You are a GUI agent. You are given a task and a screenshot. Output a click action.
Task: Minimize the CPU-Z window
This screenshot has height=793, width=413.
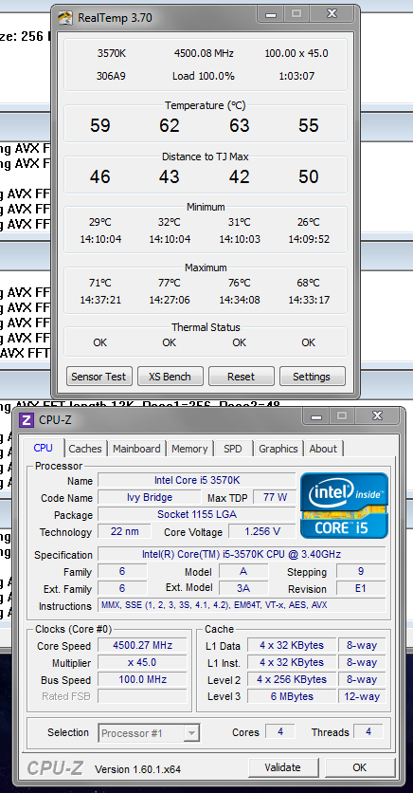coord(316,416)
